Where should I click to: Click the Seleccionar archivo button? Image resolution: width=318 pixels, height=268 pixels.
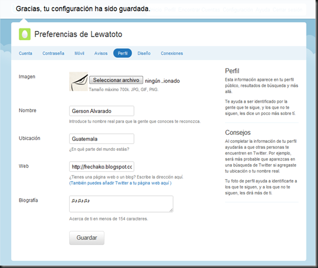pyautogui.click(x=116, y=80)
